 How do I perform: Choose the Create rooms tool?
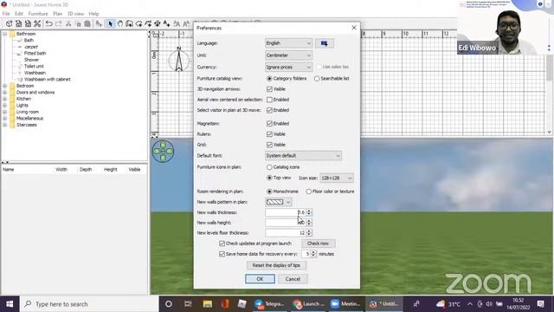[x=138, y=23]
